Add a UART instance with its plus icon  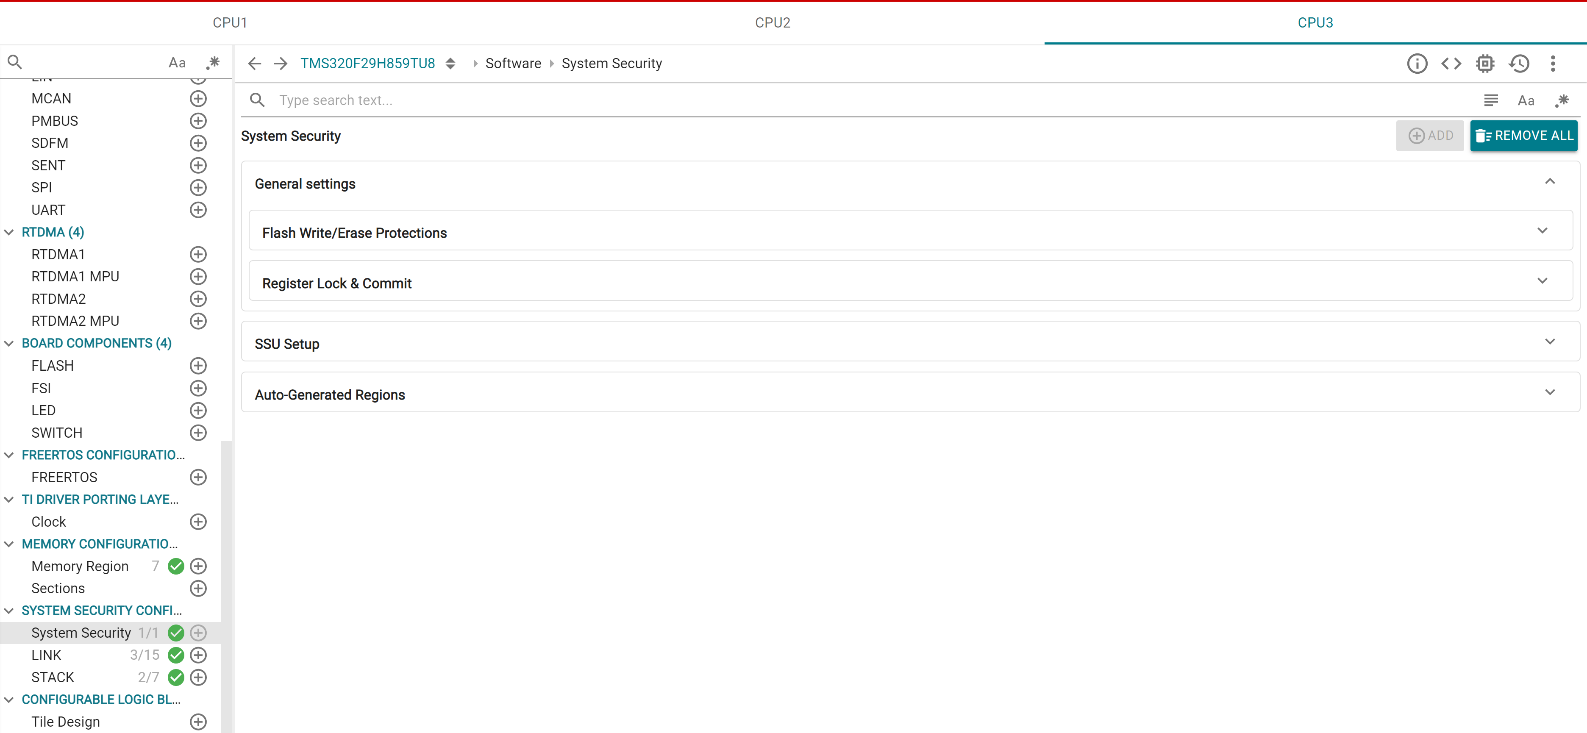click(198, 209)
